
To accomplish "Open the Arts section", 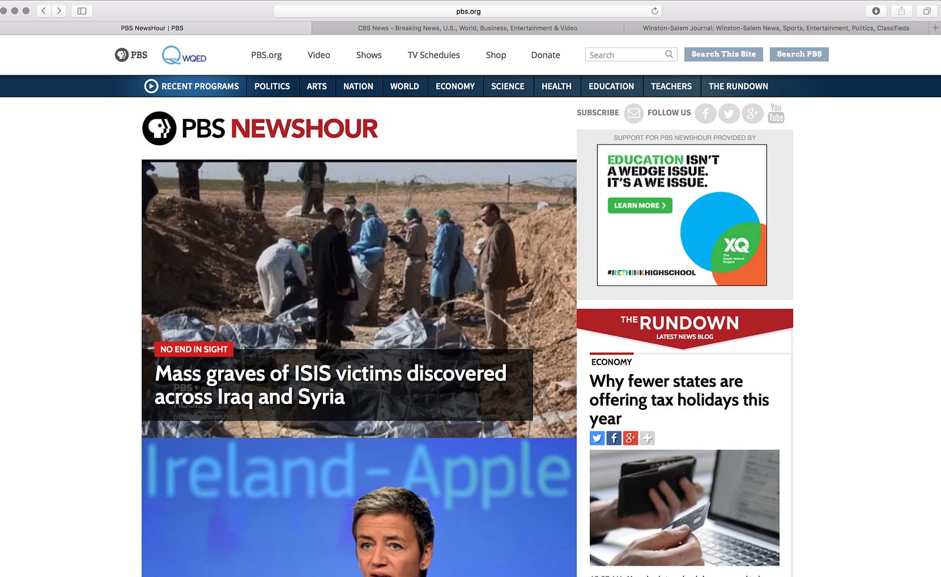I will tap(316, 86).
